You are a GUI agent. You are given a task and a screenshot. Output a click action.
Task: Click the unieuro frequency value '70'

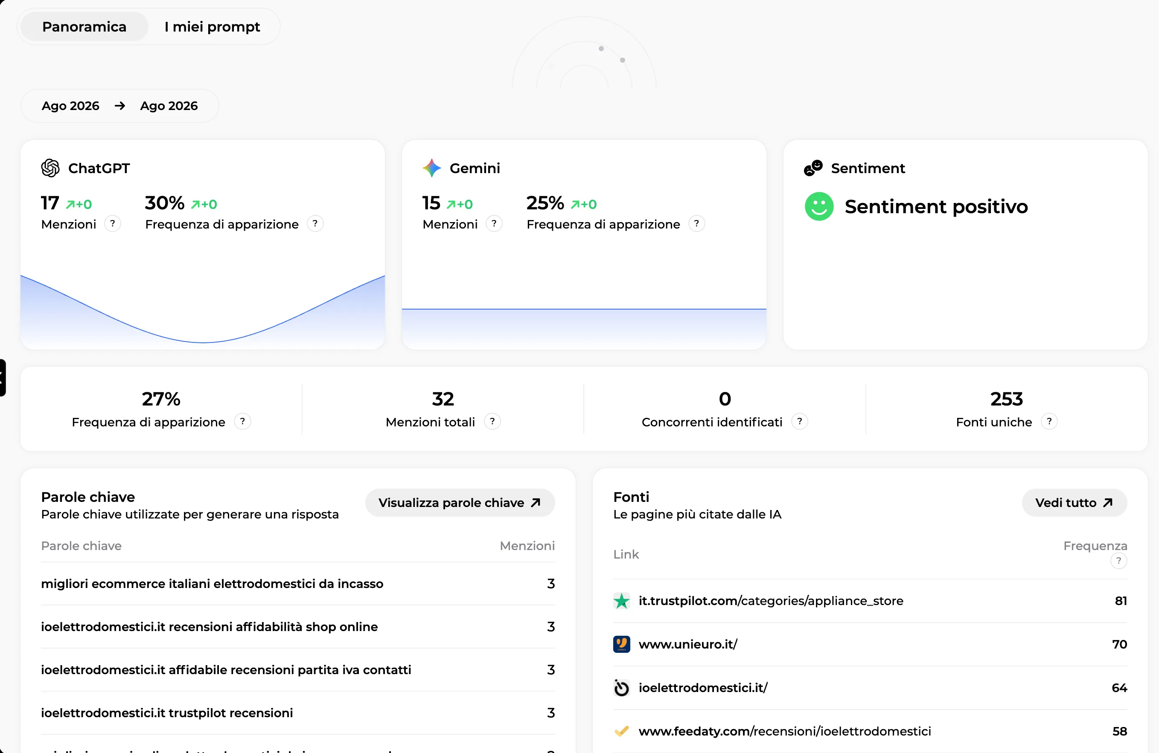point(1120,644)
